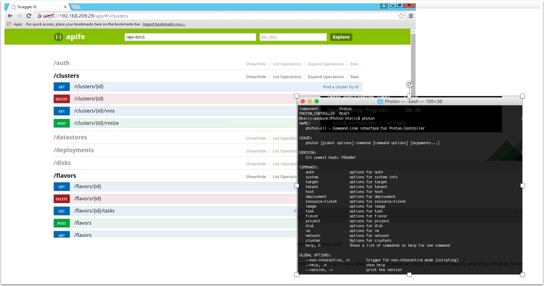Expand the /auth section
This screenshot has width=544, height=286.
(61, 63)
